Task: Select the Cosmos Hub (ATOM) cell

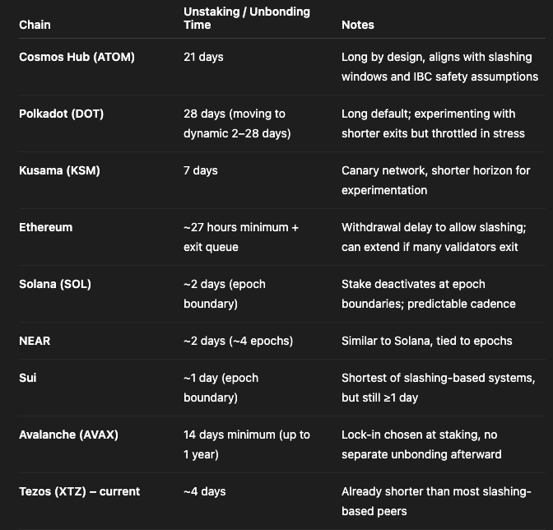Action: pos(77,57)
